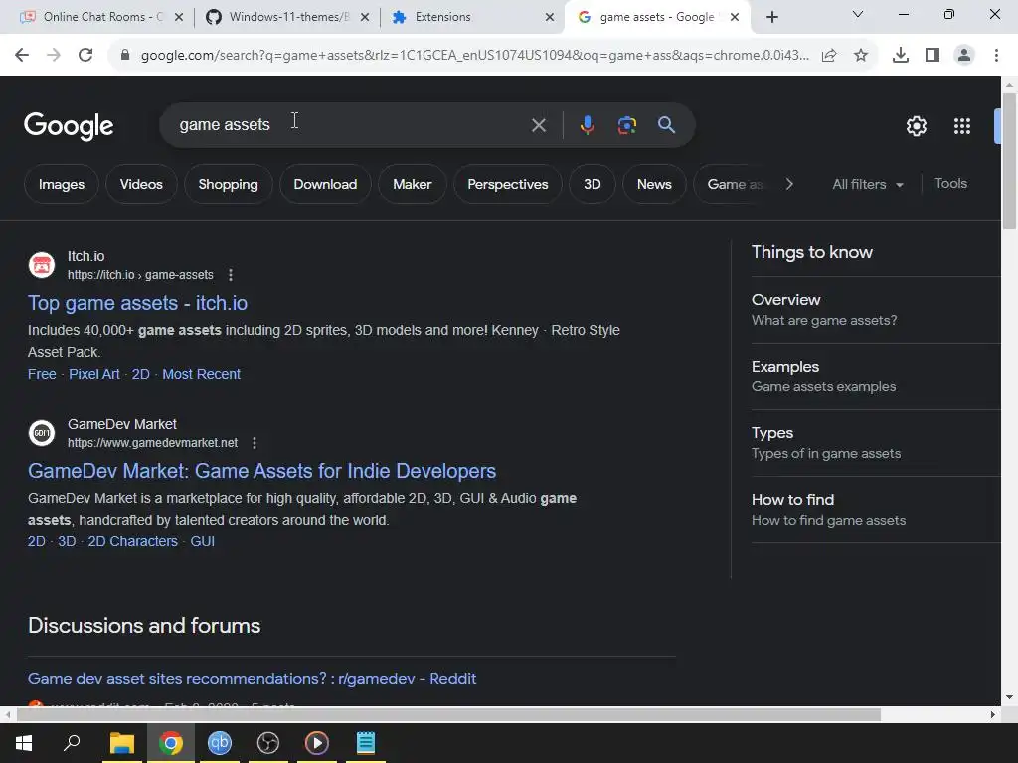Open Reddit game dev asset sites discussion
The width and height of the screenshot is (1018, 763).
(x=252, y=679)
